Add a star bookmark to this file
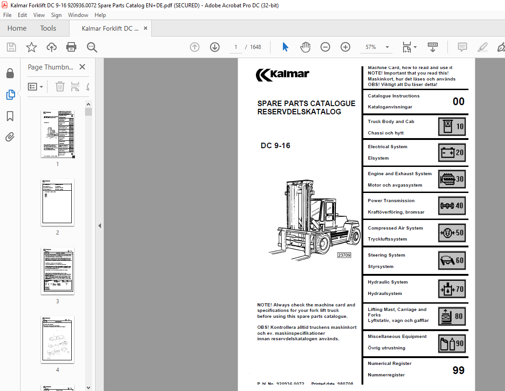 (x=31, y=47)
